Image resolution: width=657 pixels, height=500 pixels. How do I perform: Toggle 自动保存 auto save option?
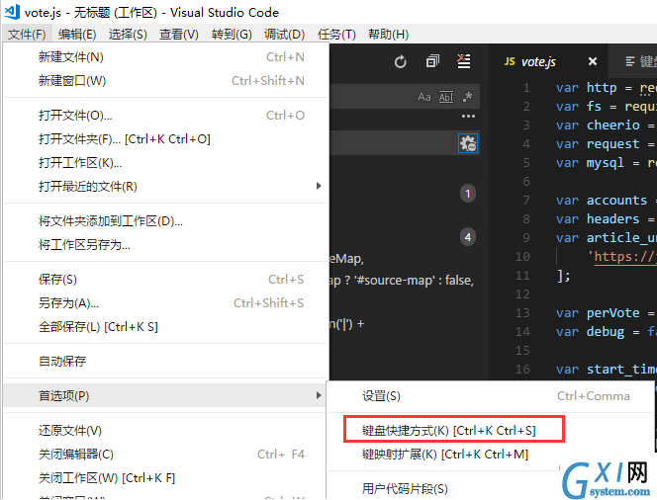(x=166, y=361)
